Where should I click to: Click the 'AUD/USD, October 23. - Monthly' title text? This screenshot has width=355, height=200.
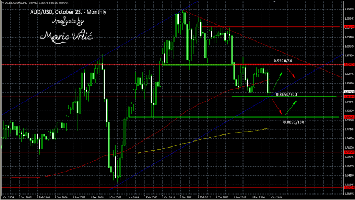68,12
